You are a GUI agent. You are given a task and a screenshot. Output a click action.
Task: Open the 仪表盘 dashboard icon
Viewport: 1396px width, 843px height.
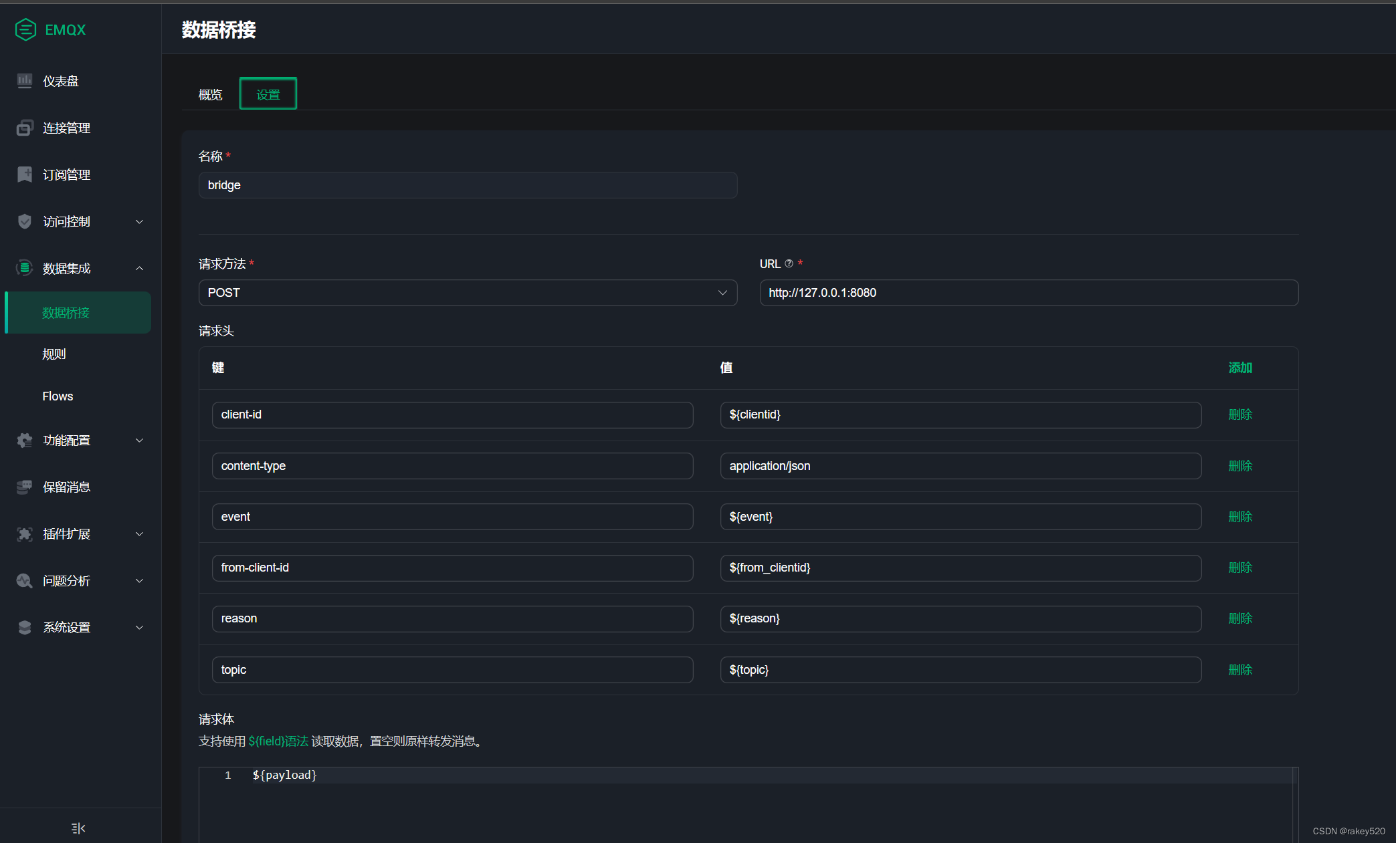[25, 81]
